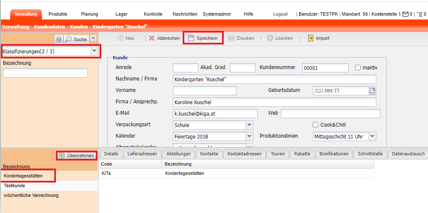Click the E-Mail input field
Image resolution: width=428 pixels, height=213 pixels.
[215, 113]
